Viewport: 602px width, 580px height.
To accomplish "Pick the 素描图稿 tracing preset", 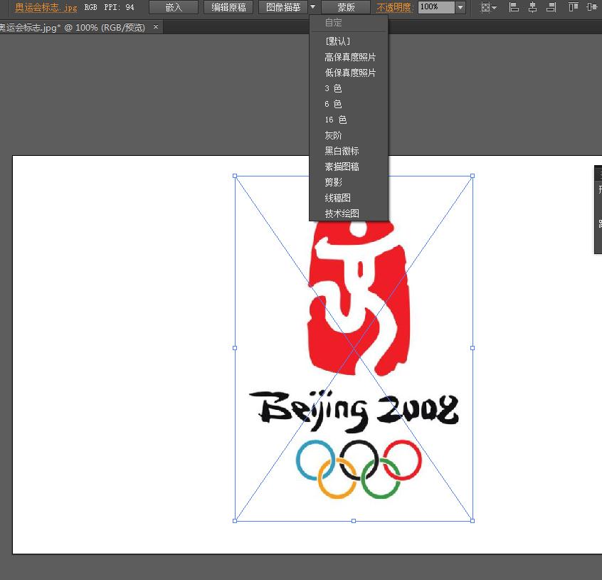I will click(x=349, y=167).
